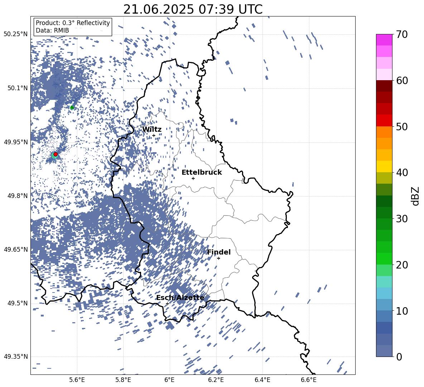Screen dimensions: 424x387
Task: Click the 40 colorbar tick label
Action: (402, 173)
